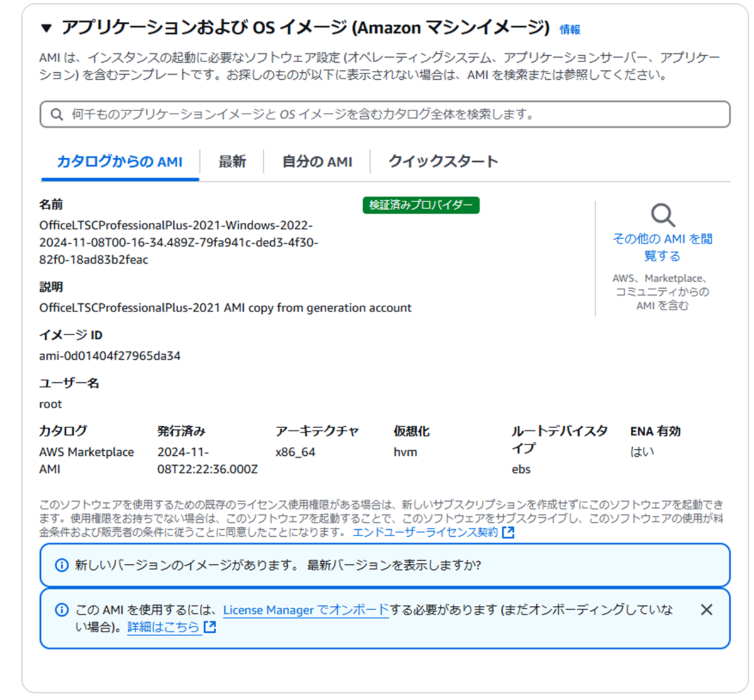
Task: Select the カタログからの AMI tab
Action: click(x=120, y=161)
